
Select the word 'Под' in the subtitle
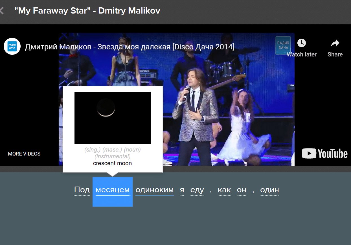82,190
